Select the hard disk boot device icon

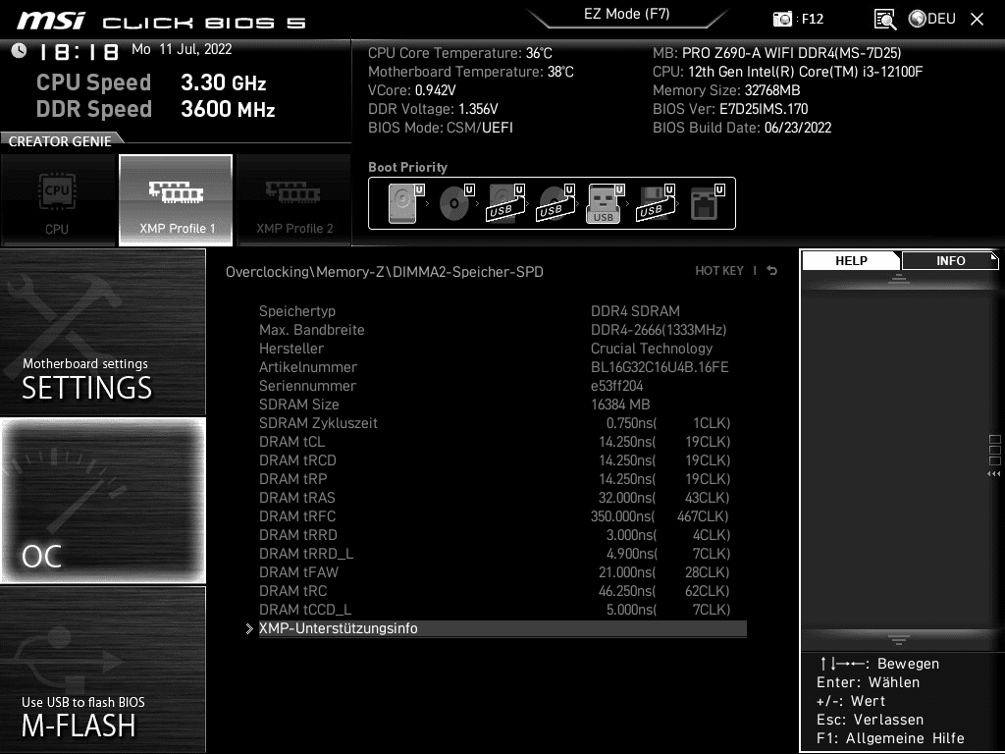pyautogui.click(x=405, y=203)
